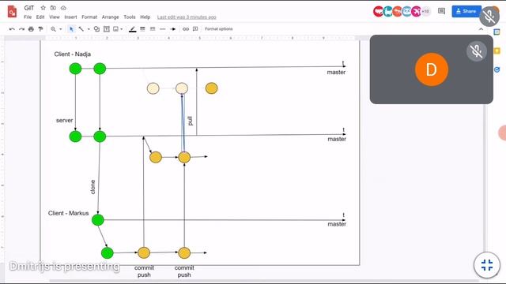Expand the line type dropdown arrow

point(89,29)
